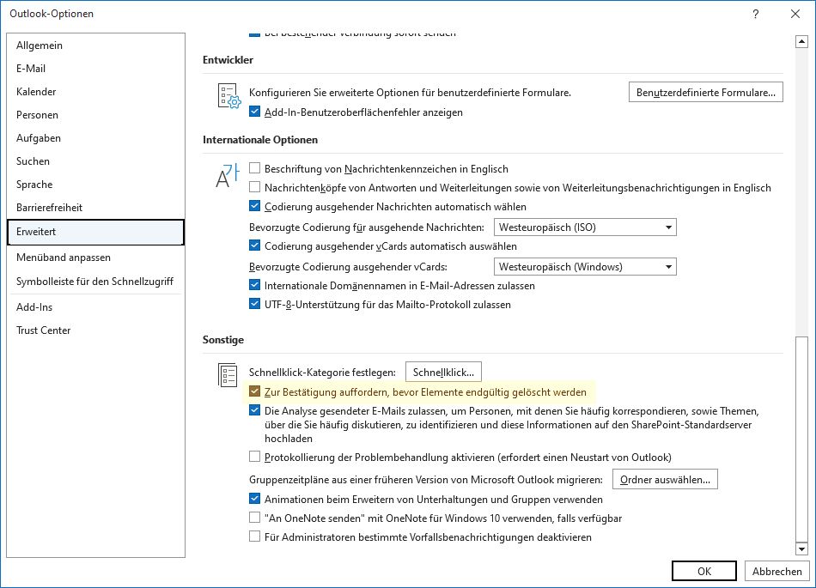The width and height of the screenshot is (816, 588).
Task: Confirm settings with the OK button
Action: (704, 571)
